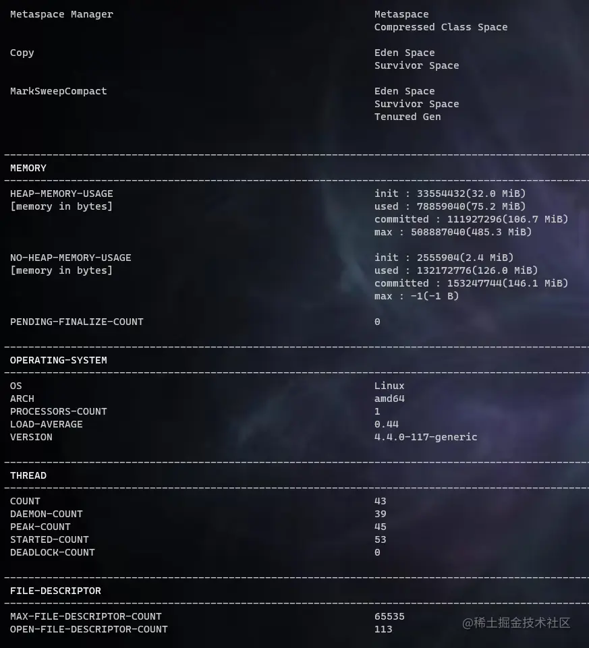589x648 pixels.
Task: Select the thread COUNT value 43
Action: tap(380, 501)
